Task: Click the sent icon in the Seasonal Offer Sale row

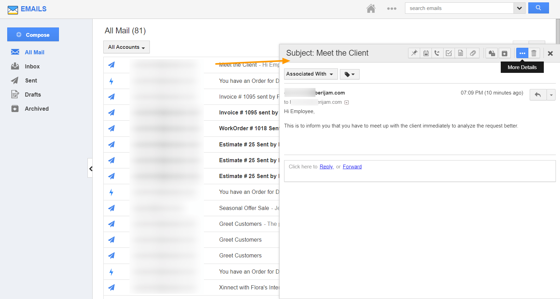Action: point(111,208)
